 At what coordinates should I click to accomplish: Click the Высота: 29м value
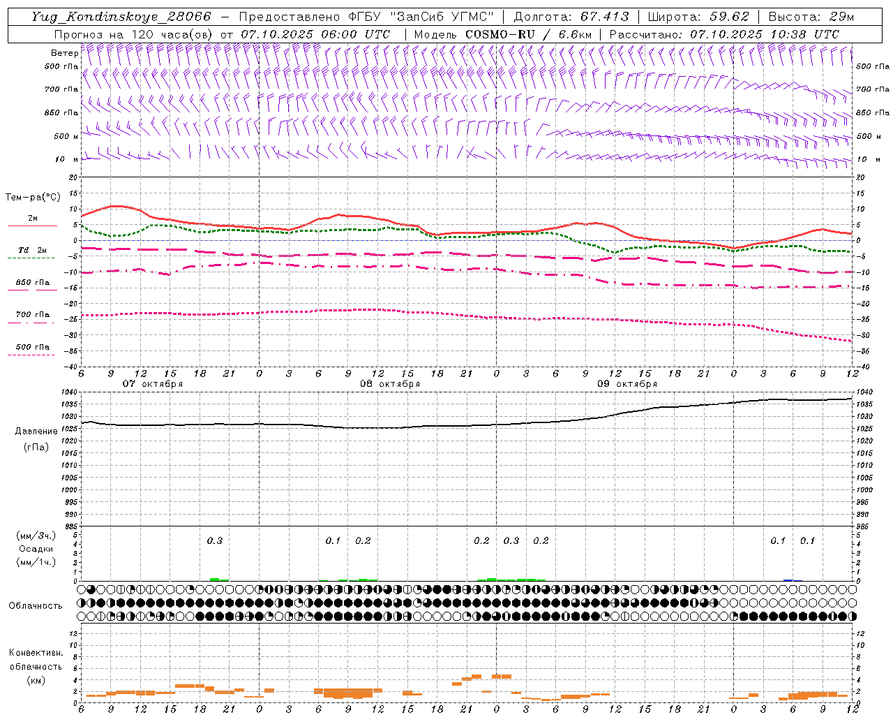pos(811,17)
